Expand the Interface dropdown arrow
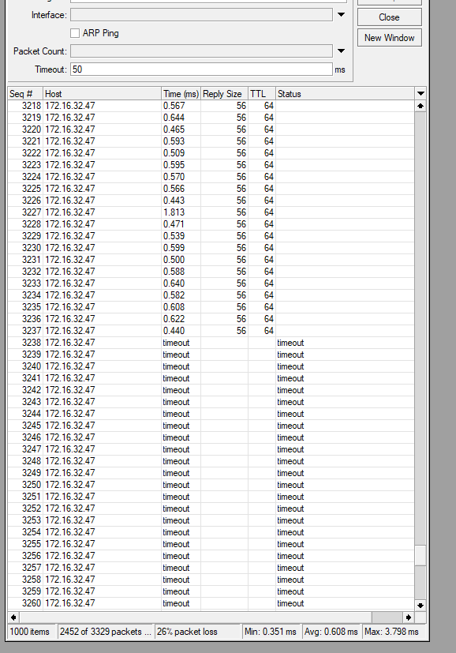The height and width of the screenshot is (653, 456). tap(341, 15)
